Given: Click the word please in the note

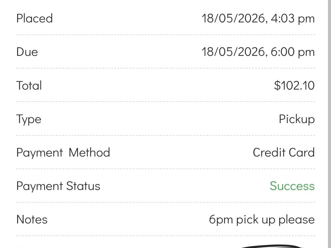Looking at the screenshot, I should (x=297, y=220).
